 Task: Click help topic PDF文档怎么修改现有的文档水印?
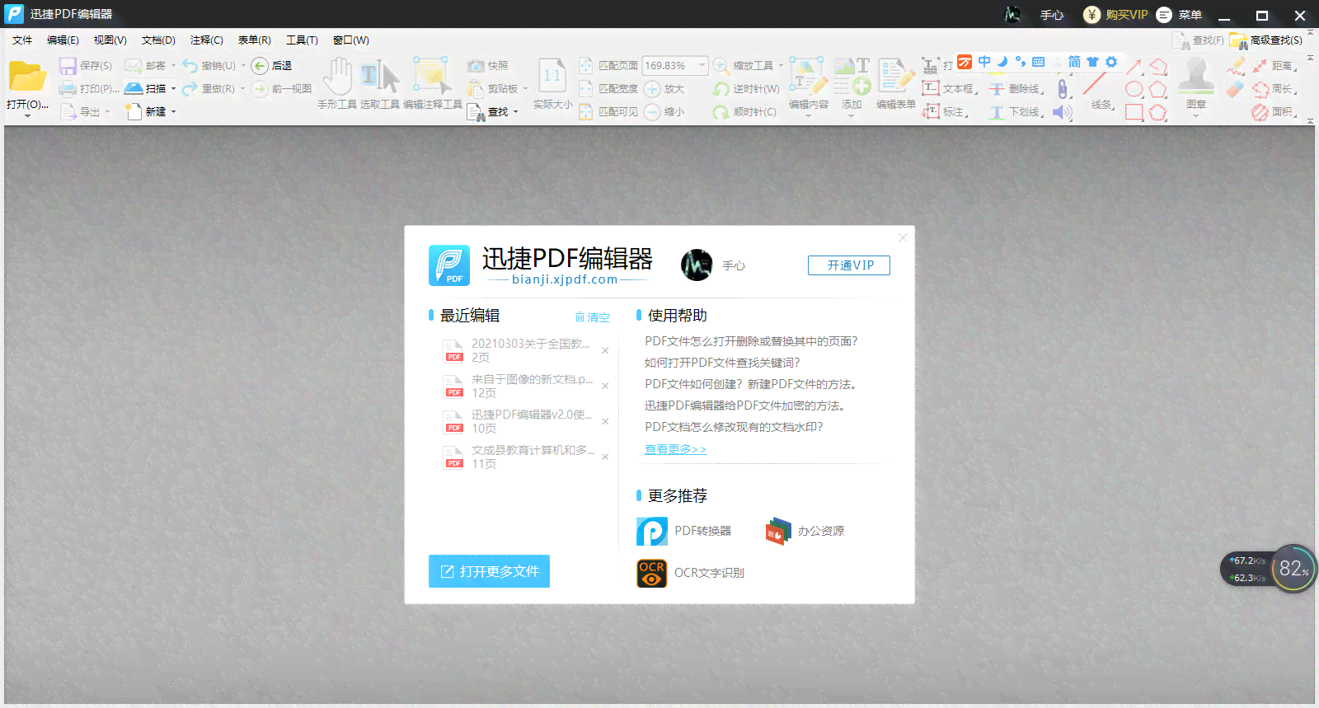pyautogui.click(x=734, y=427)
